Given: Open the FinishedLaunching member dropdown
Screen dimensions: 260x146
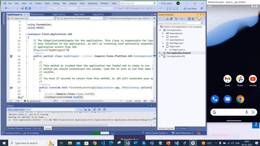Looking at the screenshot, I should (x=128, y=18).
